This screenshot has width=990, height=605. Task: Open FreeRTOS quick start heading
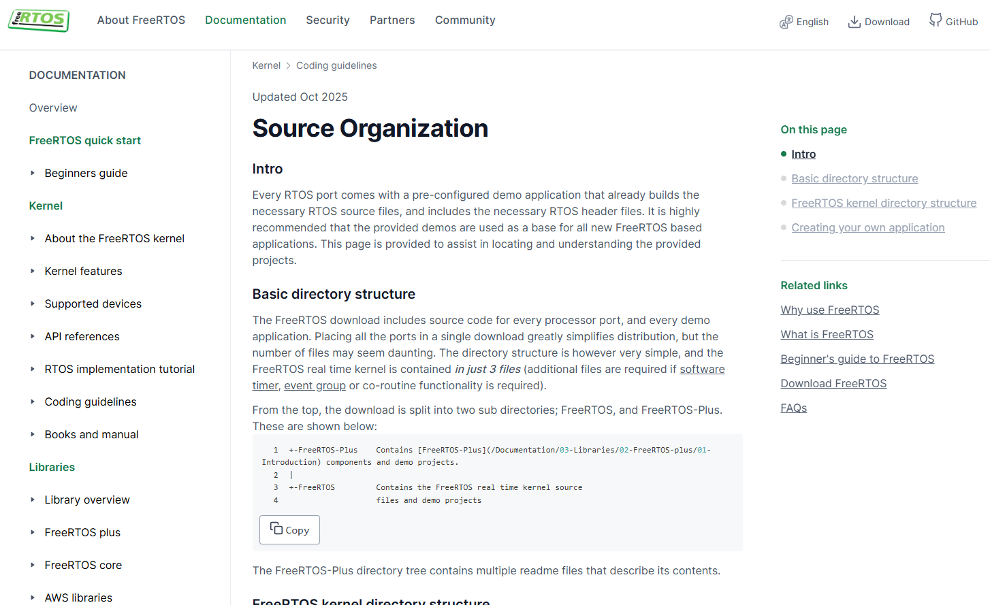coord(85,140)
